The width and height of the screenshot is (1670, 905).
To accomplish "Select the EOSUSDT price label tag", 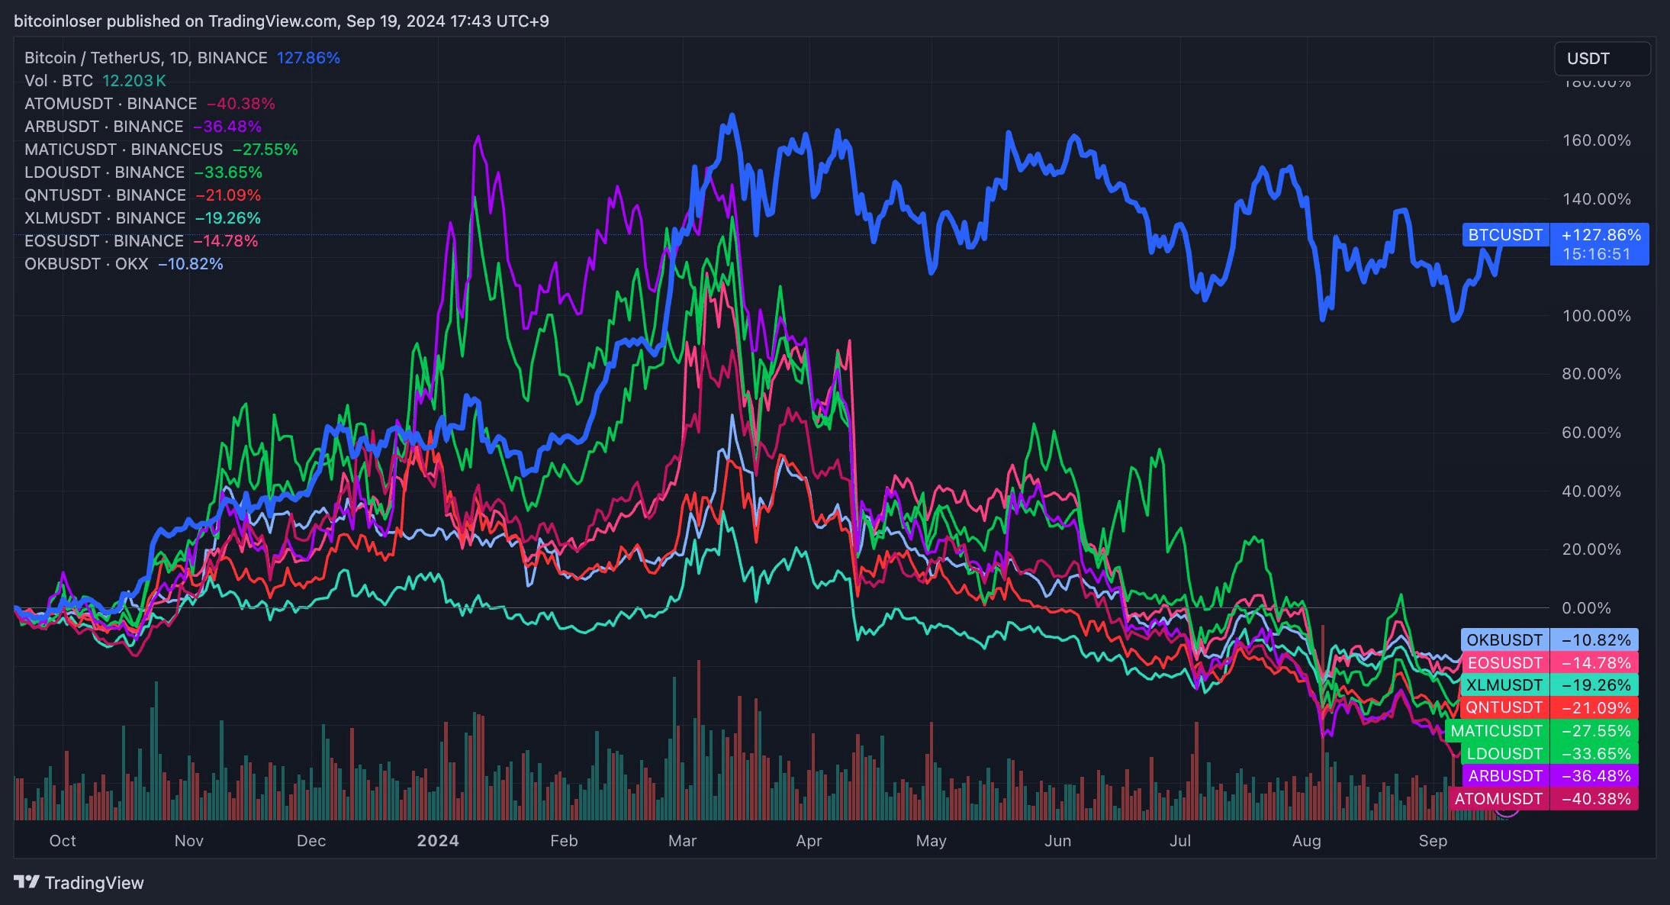I will tap(1549, 662).
